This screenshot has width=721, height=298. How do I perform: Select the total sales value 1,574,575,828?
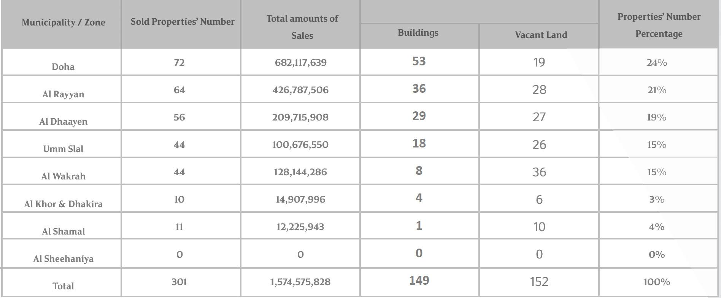pos(300,282)
